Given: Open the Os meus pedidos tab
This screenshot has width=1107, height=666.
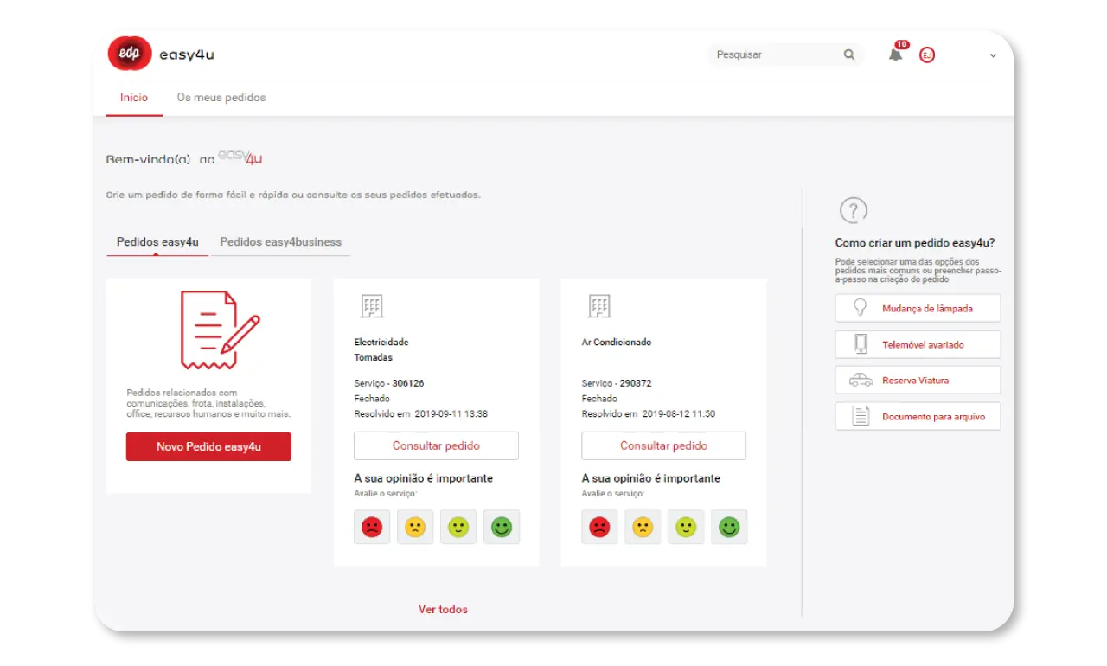Looking at the screenshot, I should (221, 98).
